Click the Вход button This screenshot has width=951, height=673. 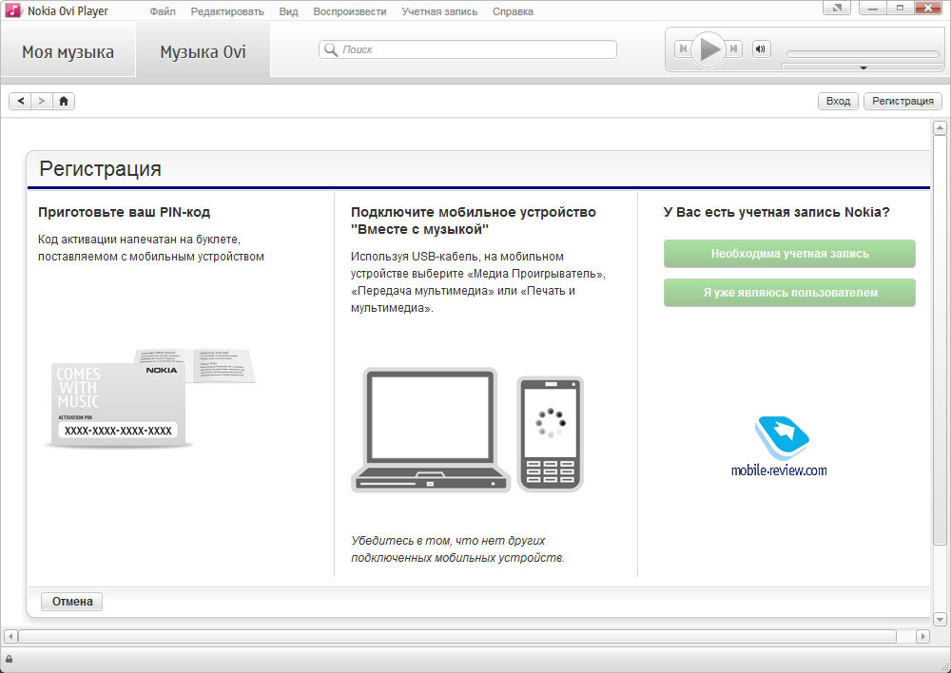tap(838, 101)
